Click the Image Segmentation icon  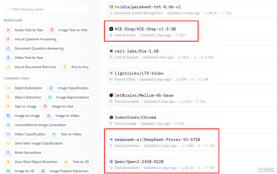(50, 97)
